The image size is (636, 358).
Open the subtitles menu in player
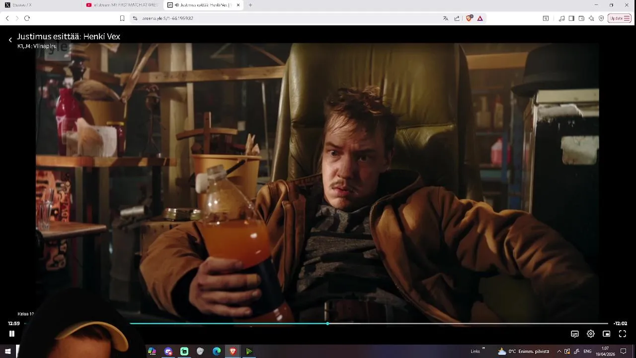574,334
